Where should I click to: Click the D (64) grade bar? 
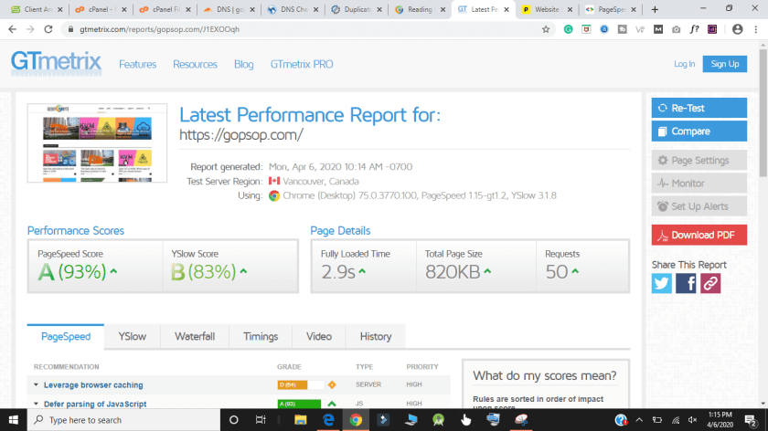300,385
